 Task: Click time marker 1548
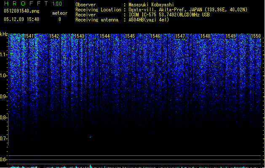pos(205,36)
